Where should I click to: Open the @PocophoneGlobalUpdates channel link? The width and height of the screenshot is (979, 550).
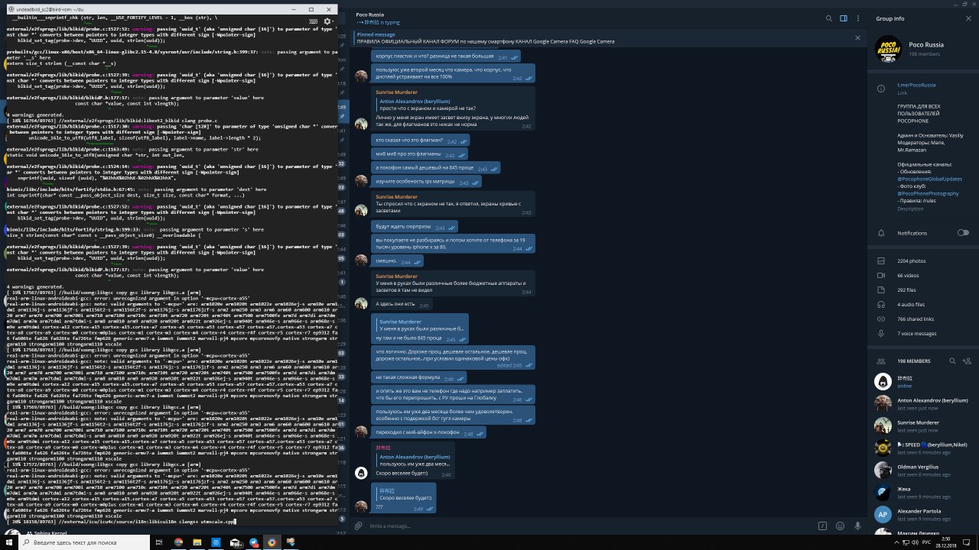930,179
